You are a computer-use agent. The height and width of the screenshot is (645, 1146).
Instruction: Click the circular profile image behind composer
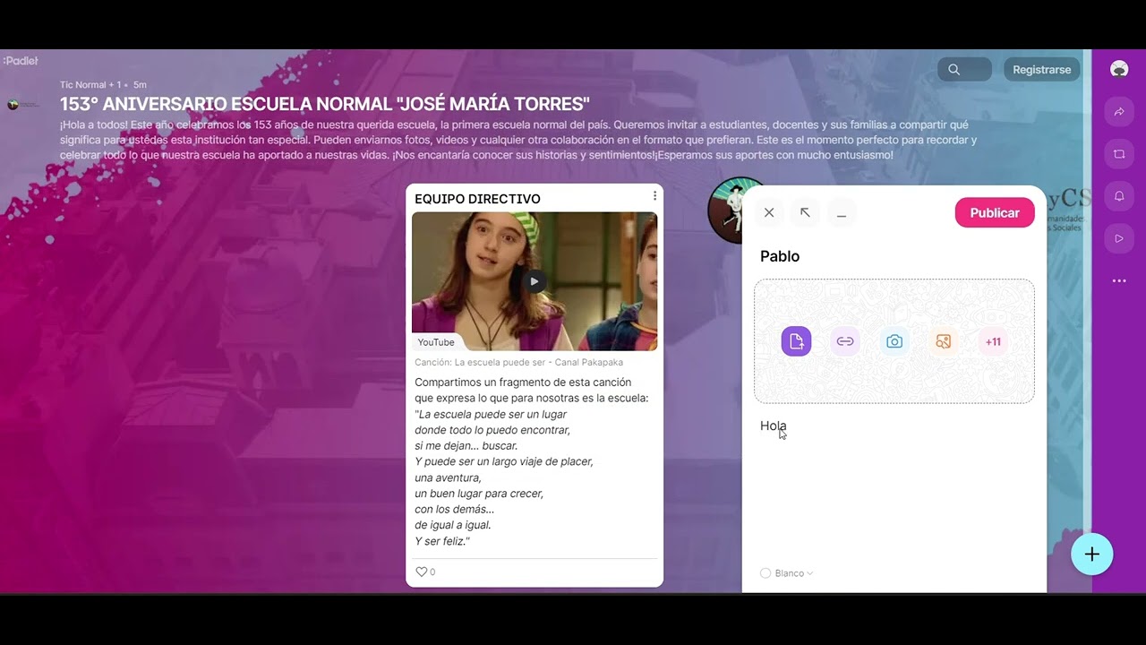point(725,210)
